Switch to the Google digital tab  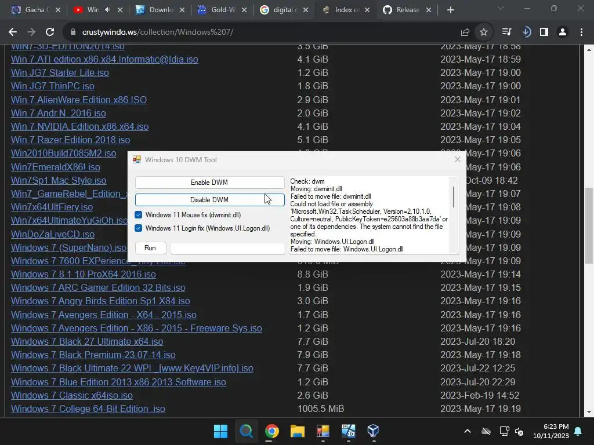pyautogui.click(x=282, y=10)
